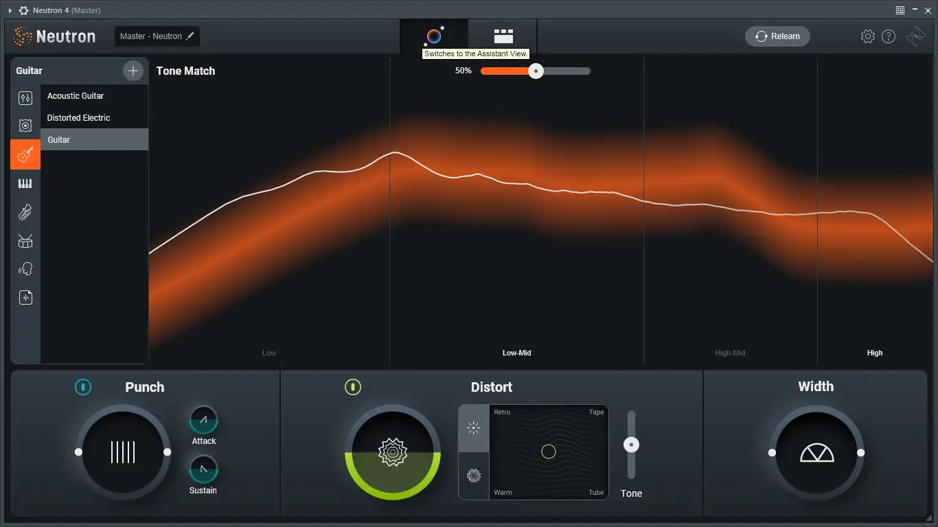Choose the second distortion mode icon
The height and width of the screenshot is (527, 938).
coord(474,475)
